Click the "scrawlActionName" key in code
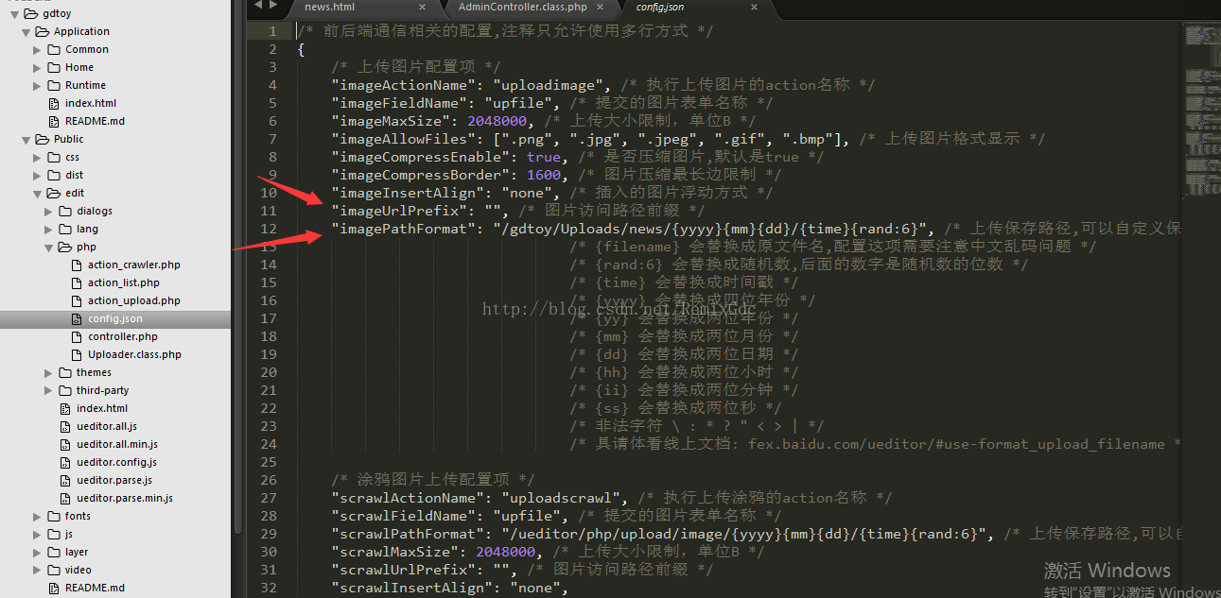Viewport: 1221px width, 598px height. [409, 498]
